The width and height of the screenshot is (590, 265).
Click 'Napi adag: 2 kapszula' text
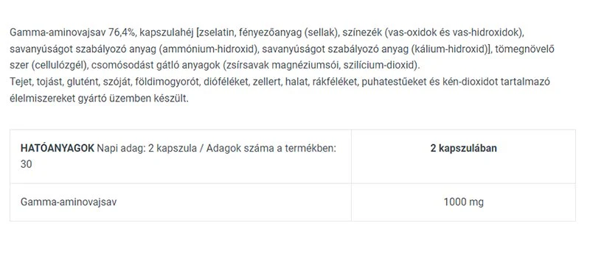click(147, 148)
